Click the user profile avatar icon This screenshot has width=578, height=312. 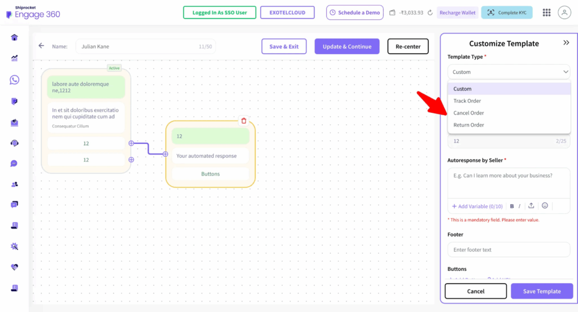click(564, 12)
